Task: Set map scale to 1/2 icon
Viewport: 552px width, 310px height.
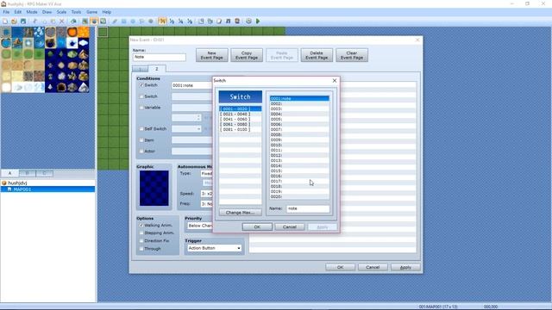Action: 172,22
